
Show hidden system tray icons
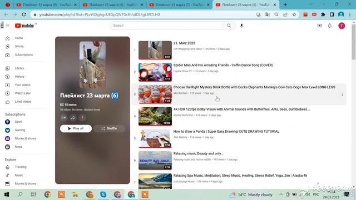(281, 194)
